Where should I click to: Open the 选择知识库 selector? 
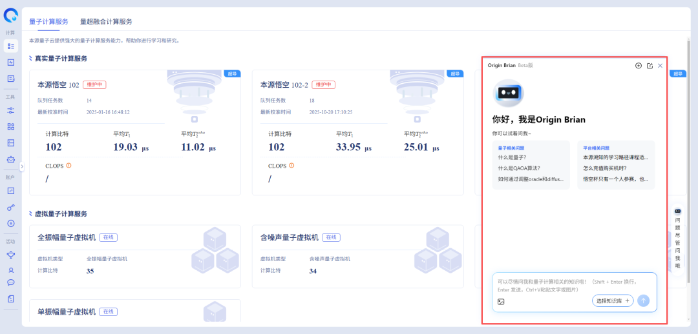coord(613,300)
